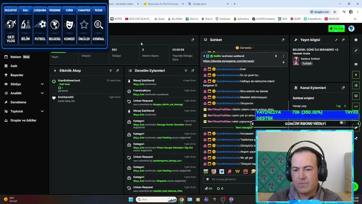
Task: Open the GeoGuessr bookmark
Action: coord(223,19)
